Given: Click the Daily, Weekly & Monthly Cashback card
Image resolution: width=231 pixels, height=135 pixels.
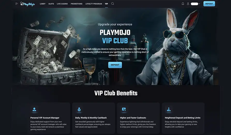Looking at the screenshot, I should [94, 118].
